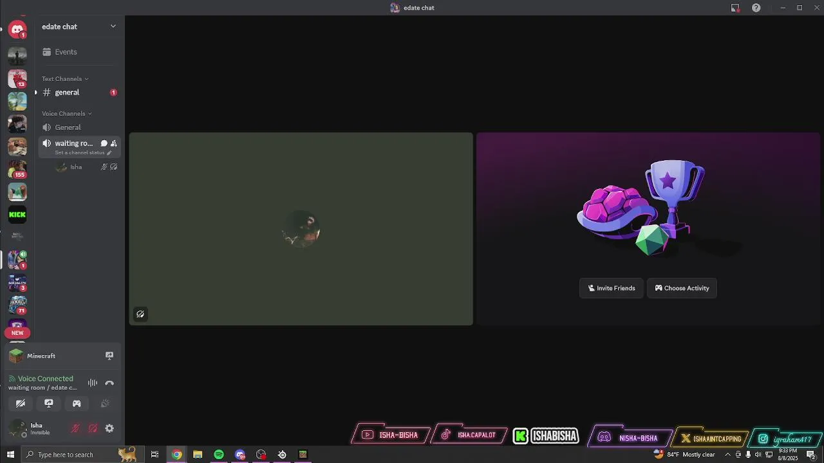Collapse the Voice Channels category

(x=67, y=114)
